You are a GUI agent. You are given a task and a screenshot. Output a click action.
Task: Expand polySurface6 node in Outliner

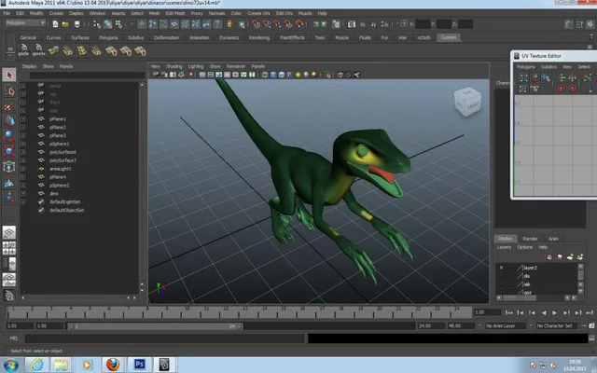point(22,152)
